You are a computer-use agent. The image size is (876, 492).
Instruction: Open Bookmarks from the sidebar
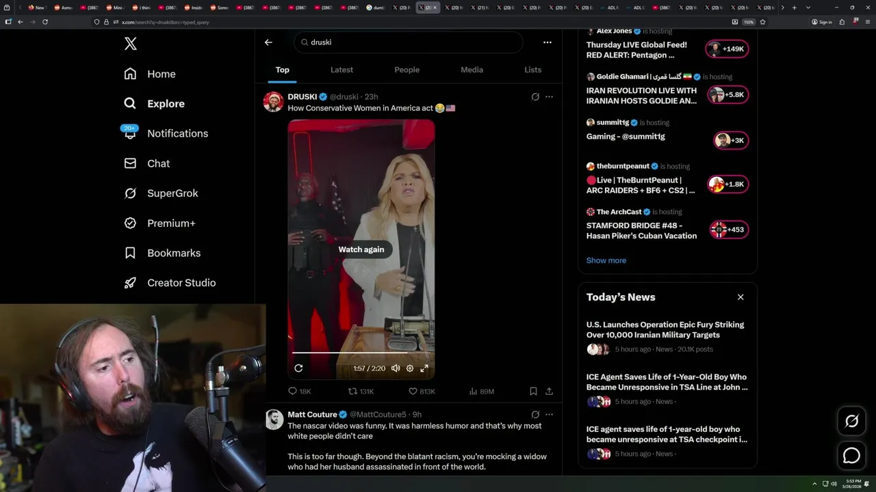click(x=162, y=253)
